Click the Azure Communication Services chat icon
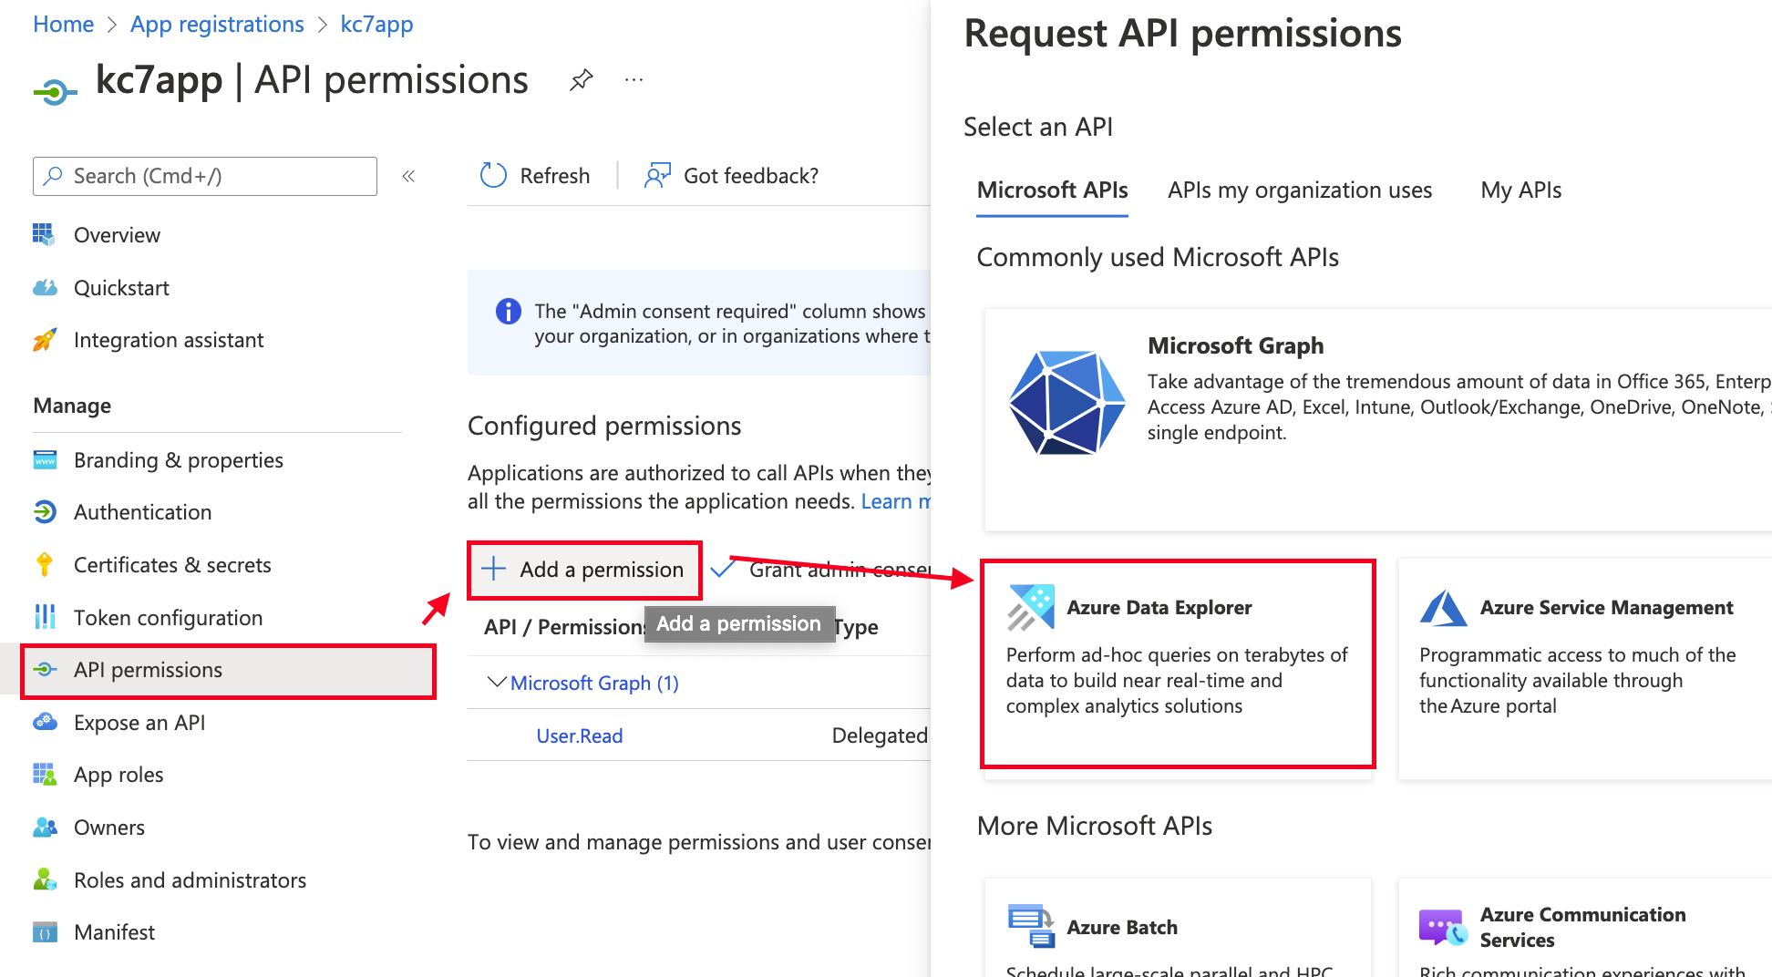 pos(1444,927)
